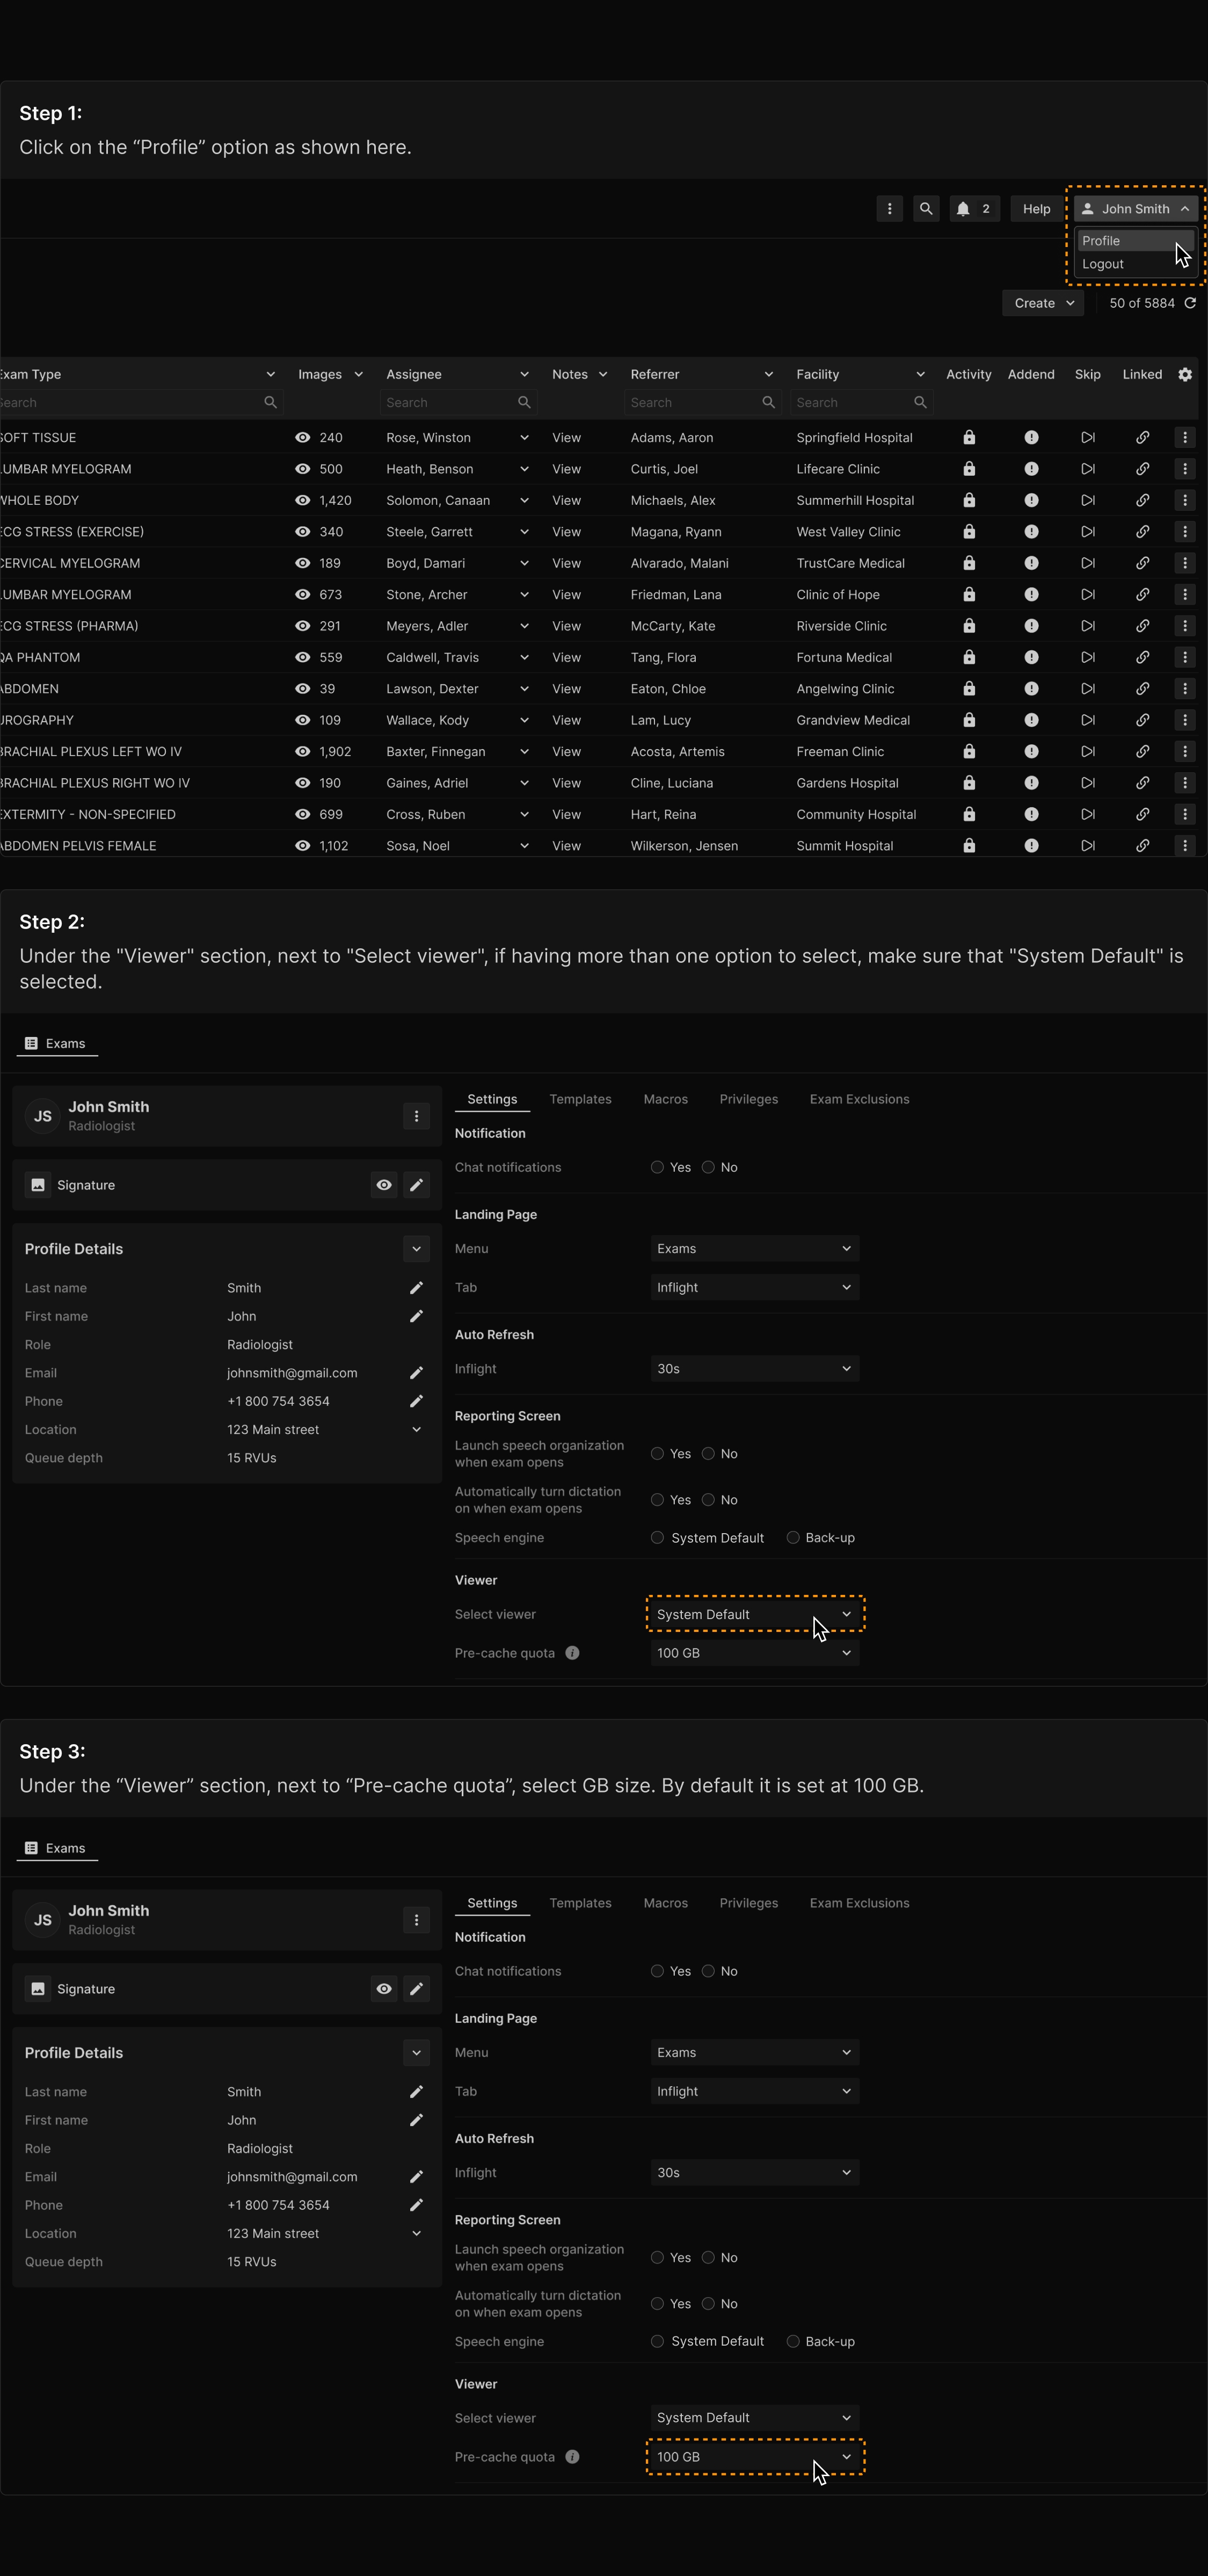1208x2576 pixels.
Task: Click the linked icon in the Grandview Medical row
Action: (x=1142, y=720)
